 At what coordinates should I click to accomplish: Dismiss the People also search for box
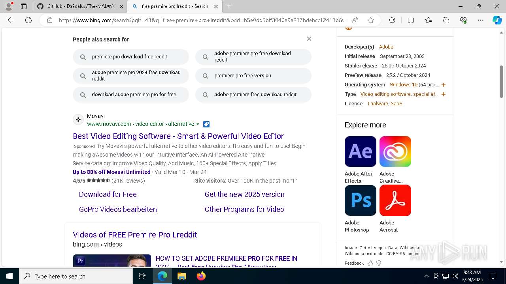pyautogui.click(x=309, y=39)
